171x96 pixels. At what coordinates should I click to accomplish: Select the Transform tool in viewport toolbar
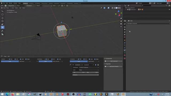click(x=2, y=27)
